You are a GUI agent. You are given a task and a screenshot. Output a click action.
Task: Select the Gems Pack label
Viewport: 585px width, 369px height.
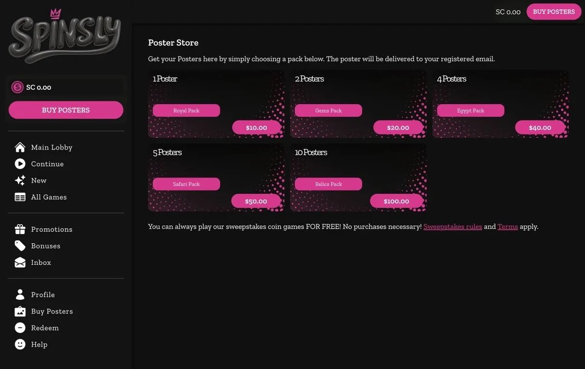tap(329, 111)
